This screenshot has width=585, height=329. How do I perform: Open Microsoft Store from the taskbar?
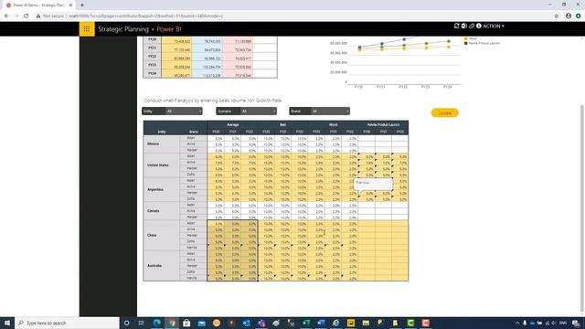pyautogui.click(x=186, y=323)
